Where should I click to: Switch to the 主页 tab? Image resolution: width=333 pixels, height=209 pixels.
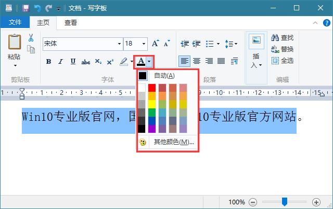click(43, 22)
